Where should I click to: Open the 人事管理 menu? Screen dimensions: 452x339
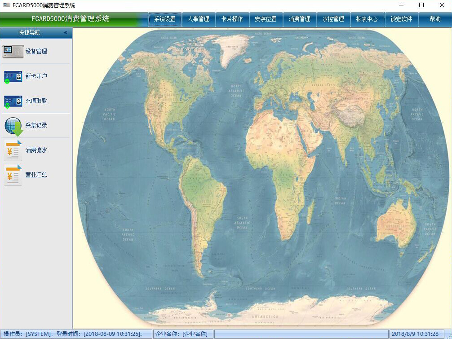coord(199,19)
